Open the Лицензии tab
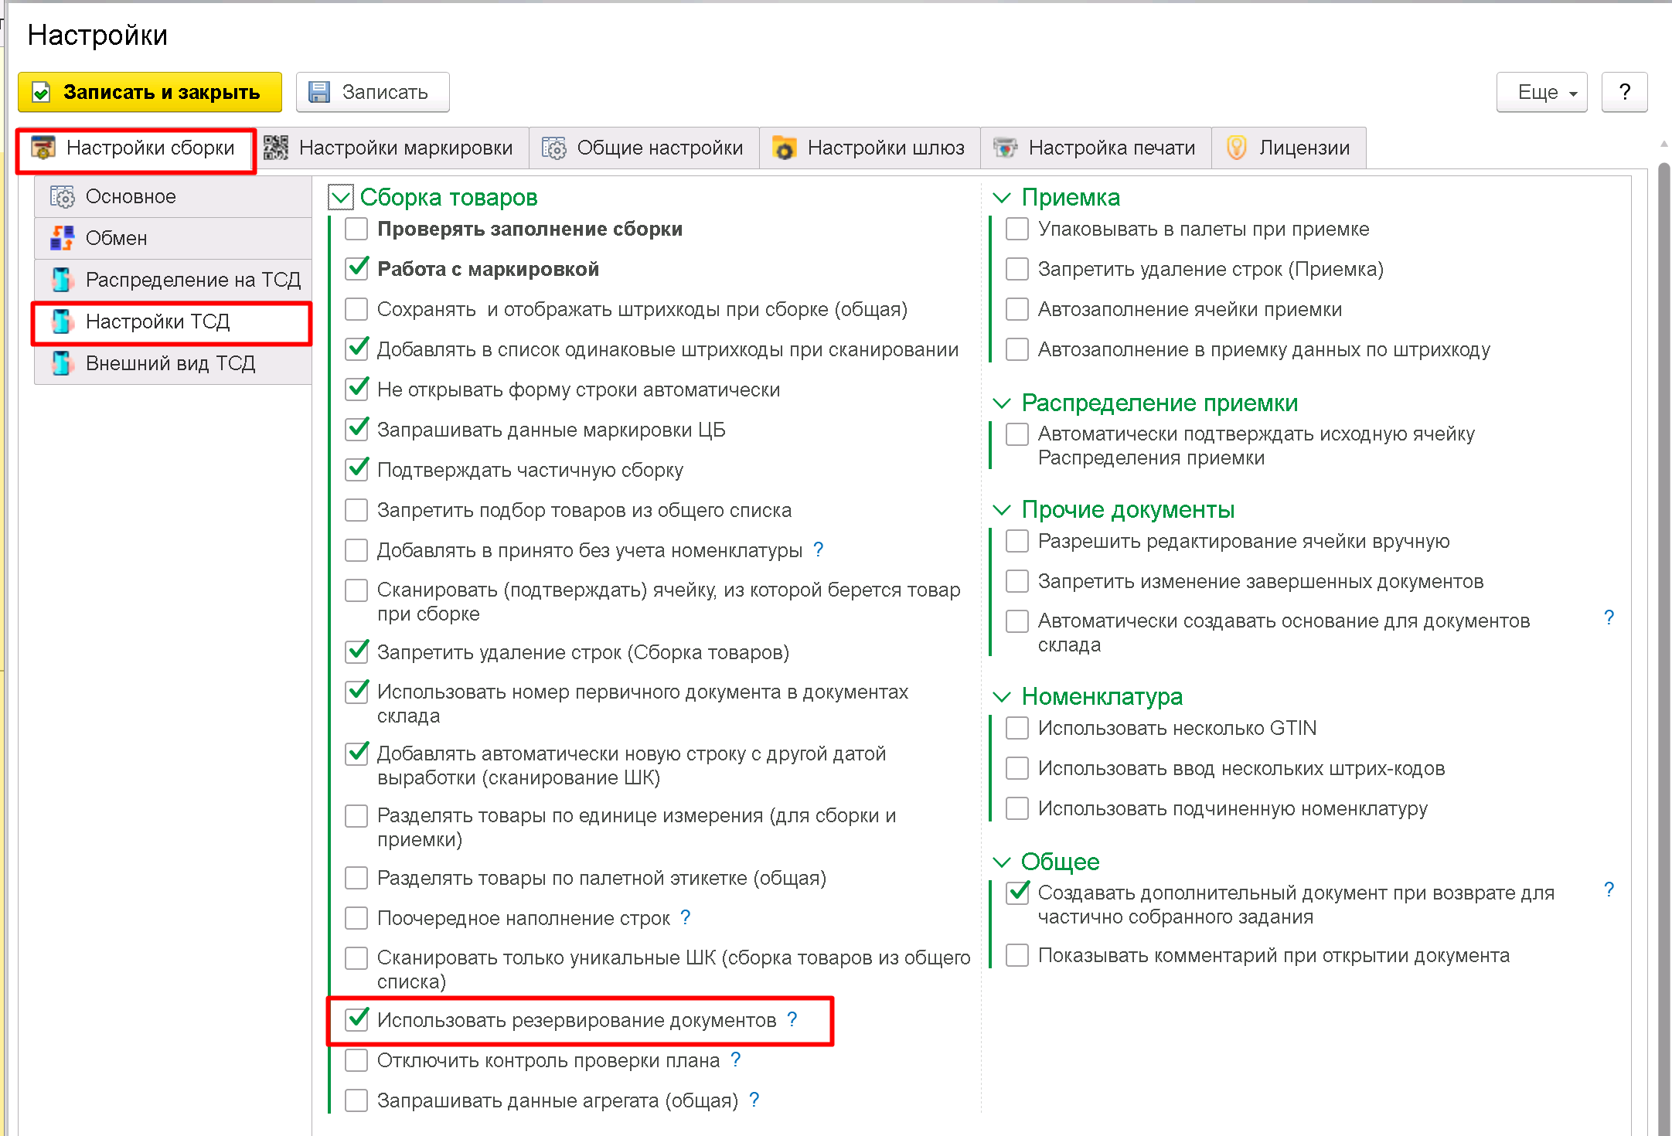 1289,148
